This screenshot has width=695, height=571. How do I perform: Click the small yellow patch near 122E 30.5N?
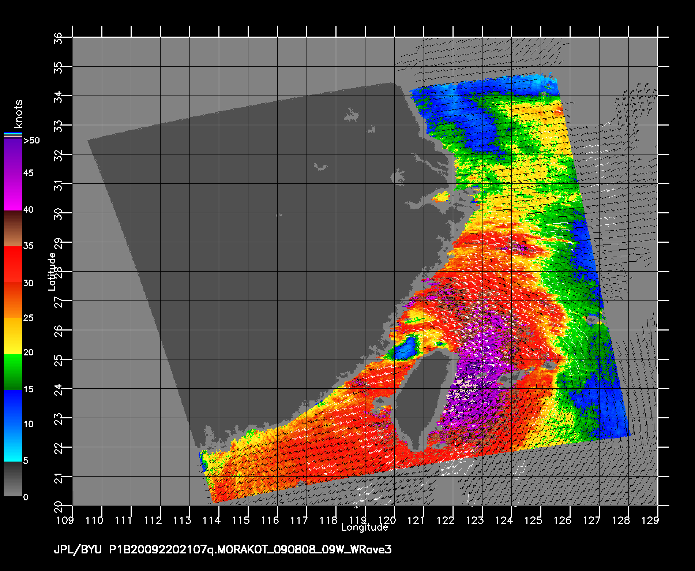pos(441,197)
